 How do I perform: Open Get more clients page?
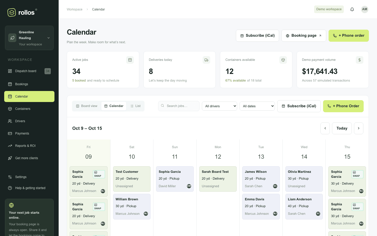coord(29,158)
